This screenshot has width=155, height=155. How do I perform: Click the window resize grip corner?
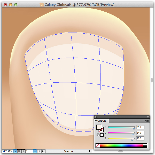click(x=152, y=152)
